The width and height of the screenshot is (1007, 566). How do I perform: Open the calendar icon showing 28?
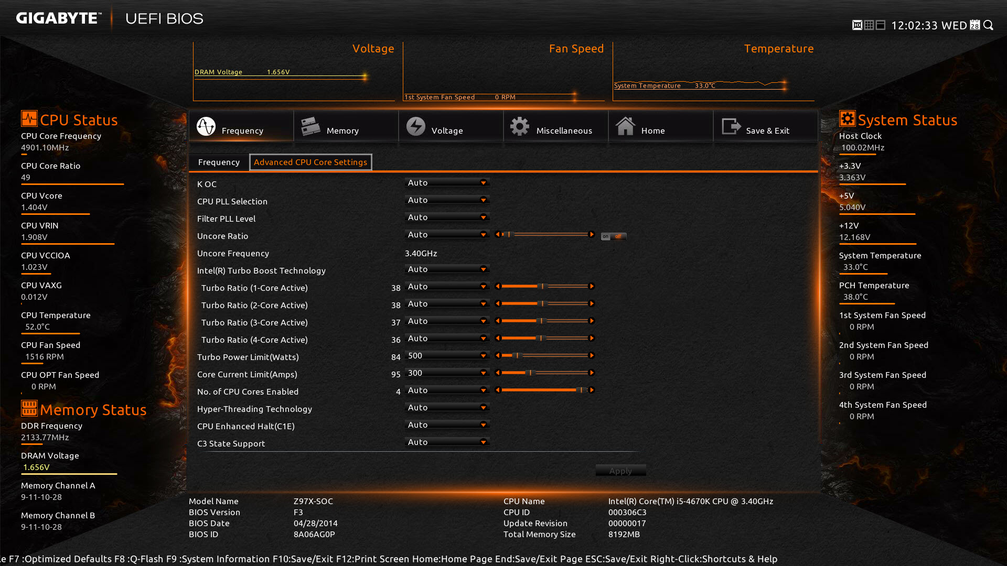[974, 25]
